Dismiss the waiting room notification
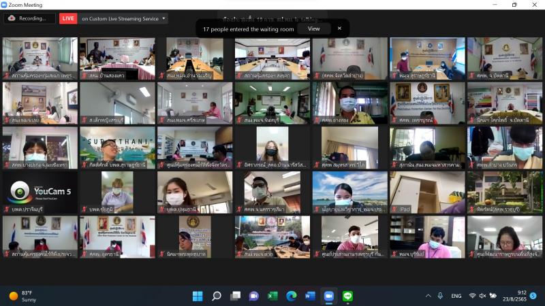Image resolution: width=545 pixels, height=306 pixels. pos(339,29)
